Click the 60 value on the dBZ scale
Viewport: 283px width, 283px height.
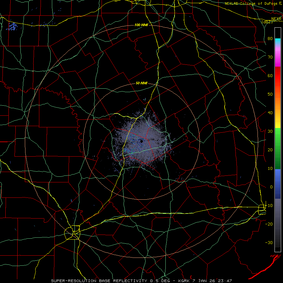pos(270,75)
